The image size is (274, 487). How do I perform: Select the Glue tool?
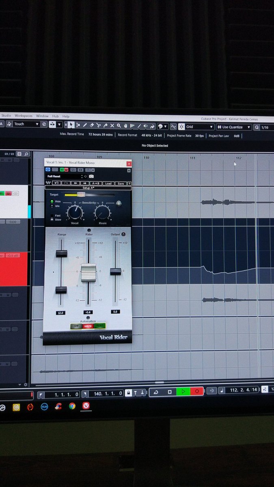tap(106, 125)
